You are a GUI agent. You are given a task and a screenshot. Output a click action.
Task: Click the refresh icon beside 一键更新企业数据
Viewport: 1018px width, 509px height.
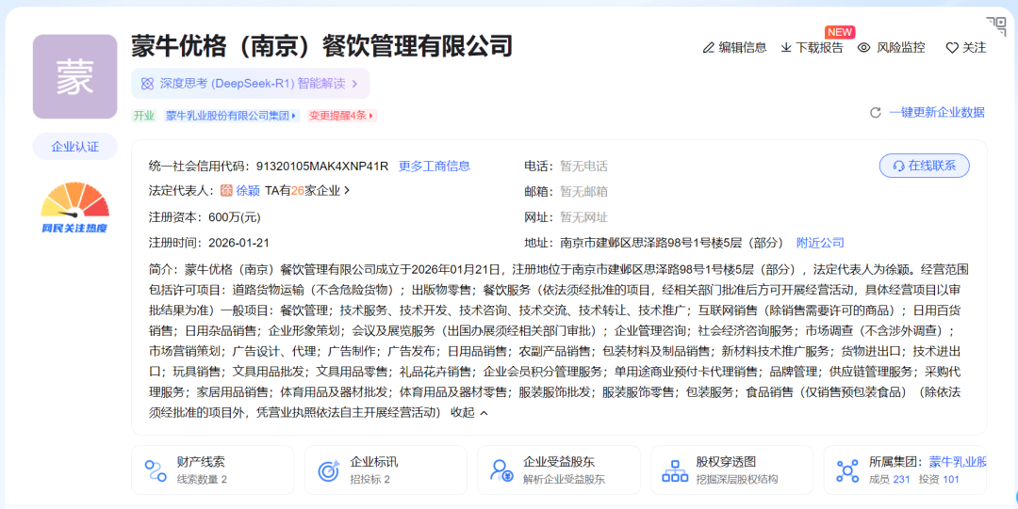(875, 113)
